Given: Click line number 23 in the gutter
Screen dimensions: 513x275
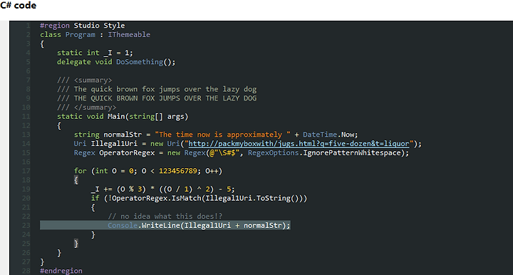Looking at the screenshot, I should click(x=26, y=226).
